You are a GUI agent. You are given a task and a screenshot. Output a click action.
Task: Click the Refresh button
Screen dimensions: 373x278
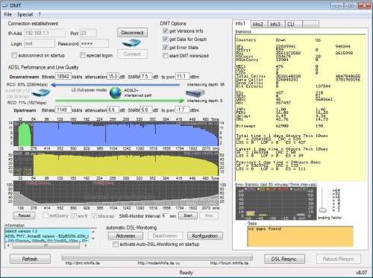click(x=30, y=259)
